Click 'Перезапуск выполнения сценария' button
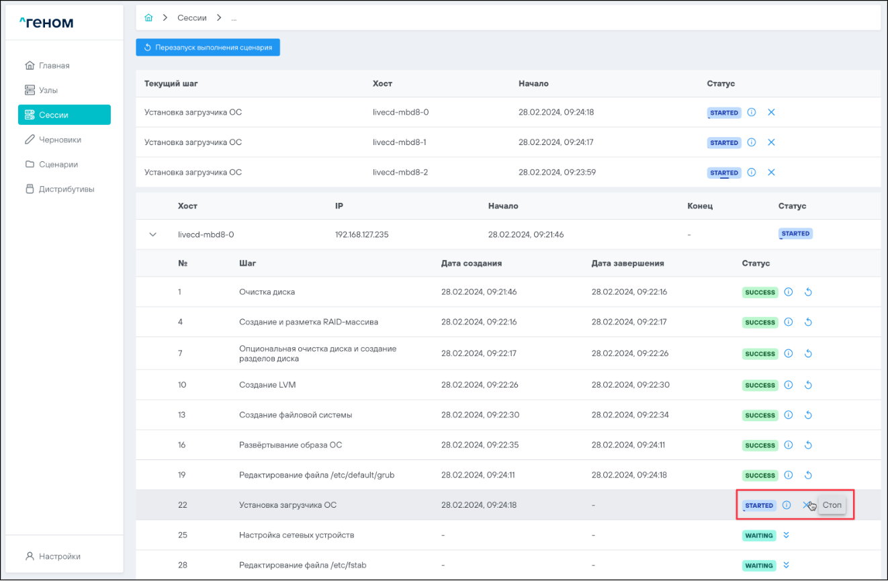 [208, 48]
